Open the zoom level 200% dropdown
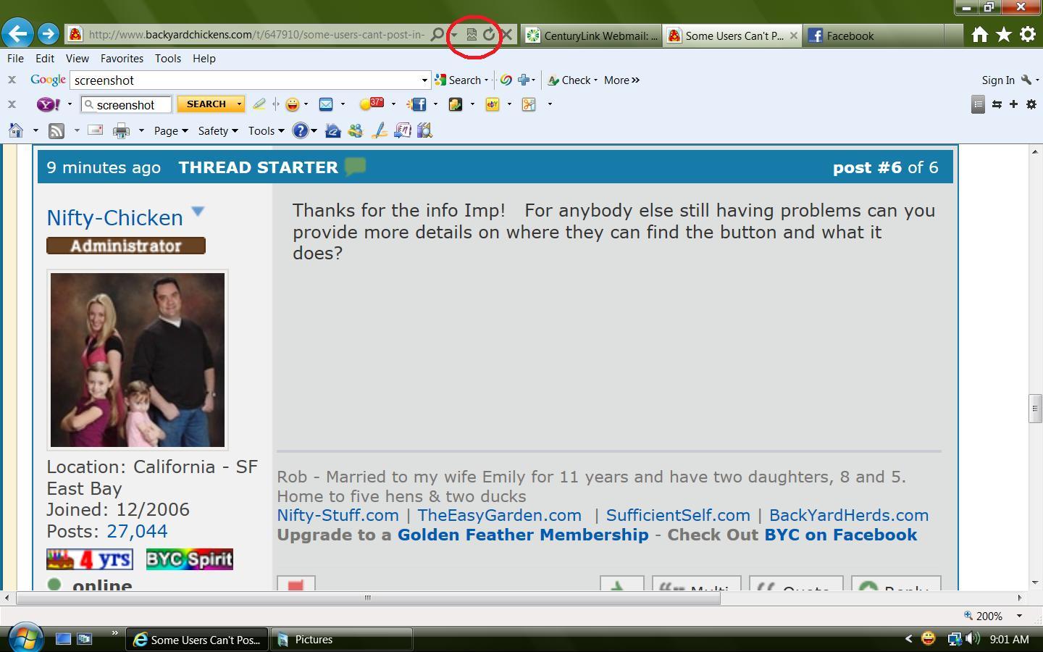 tap(1019, 616)
